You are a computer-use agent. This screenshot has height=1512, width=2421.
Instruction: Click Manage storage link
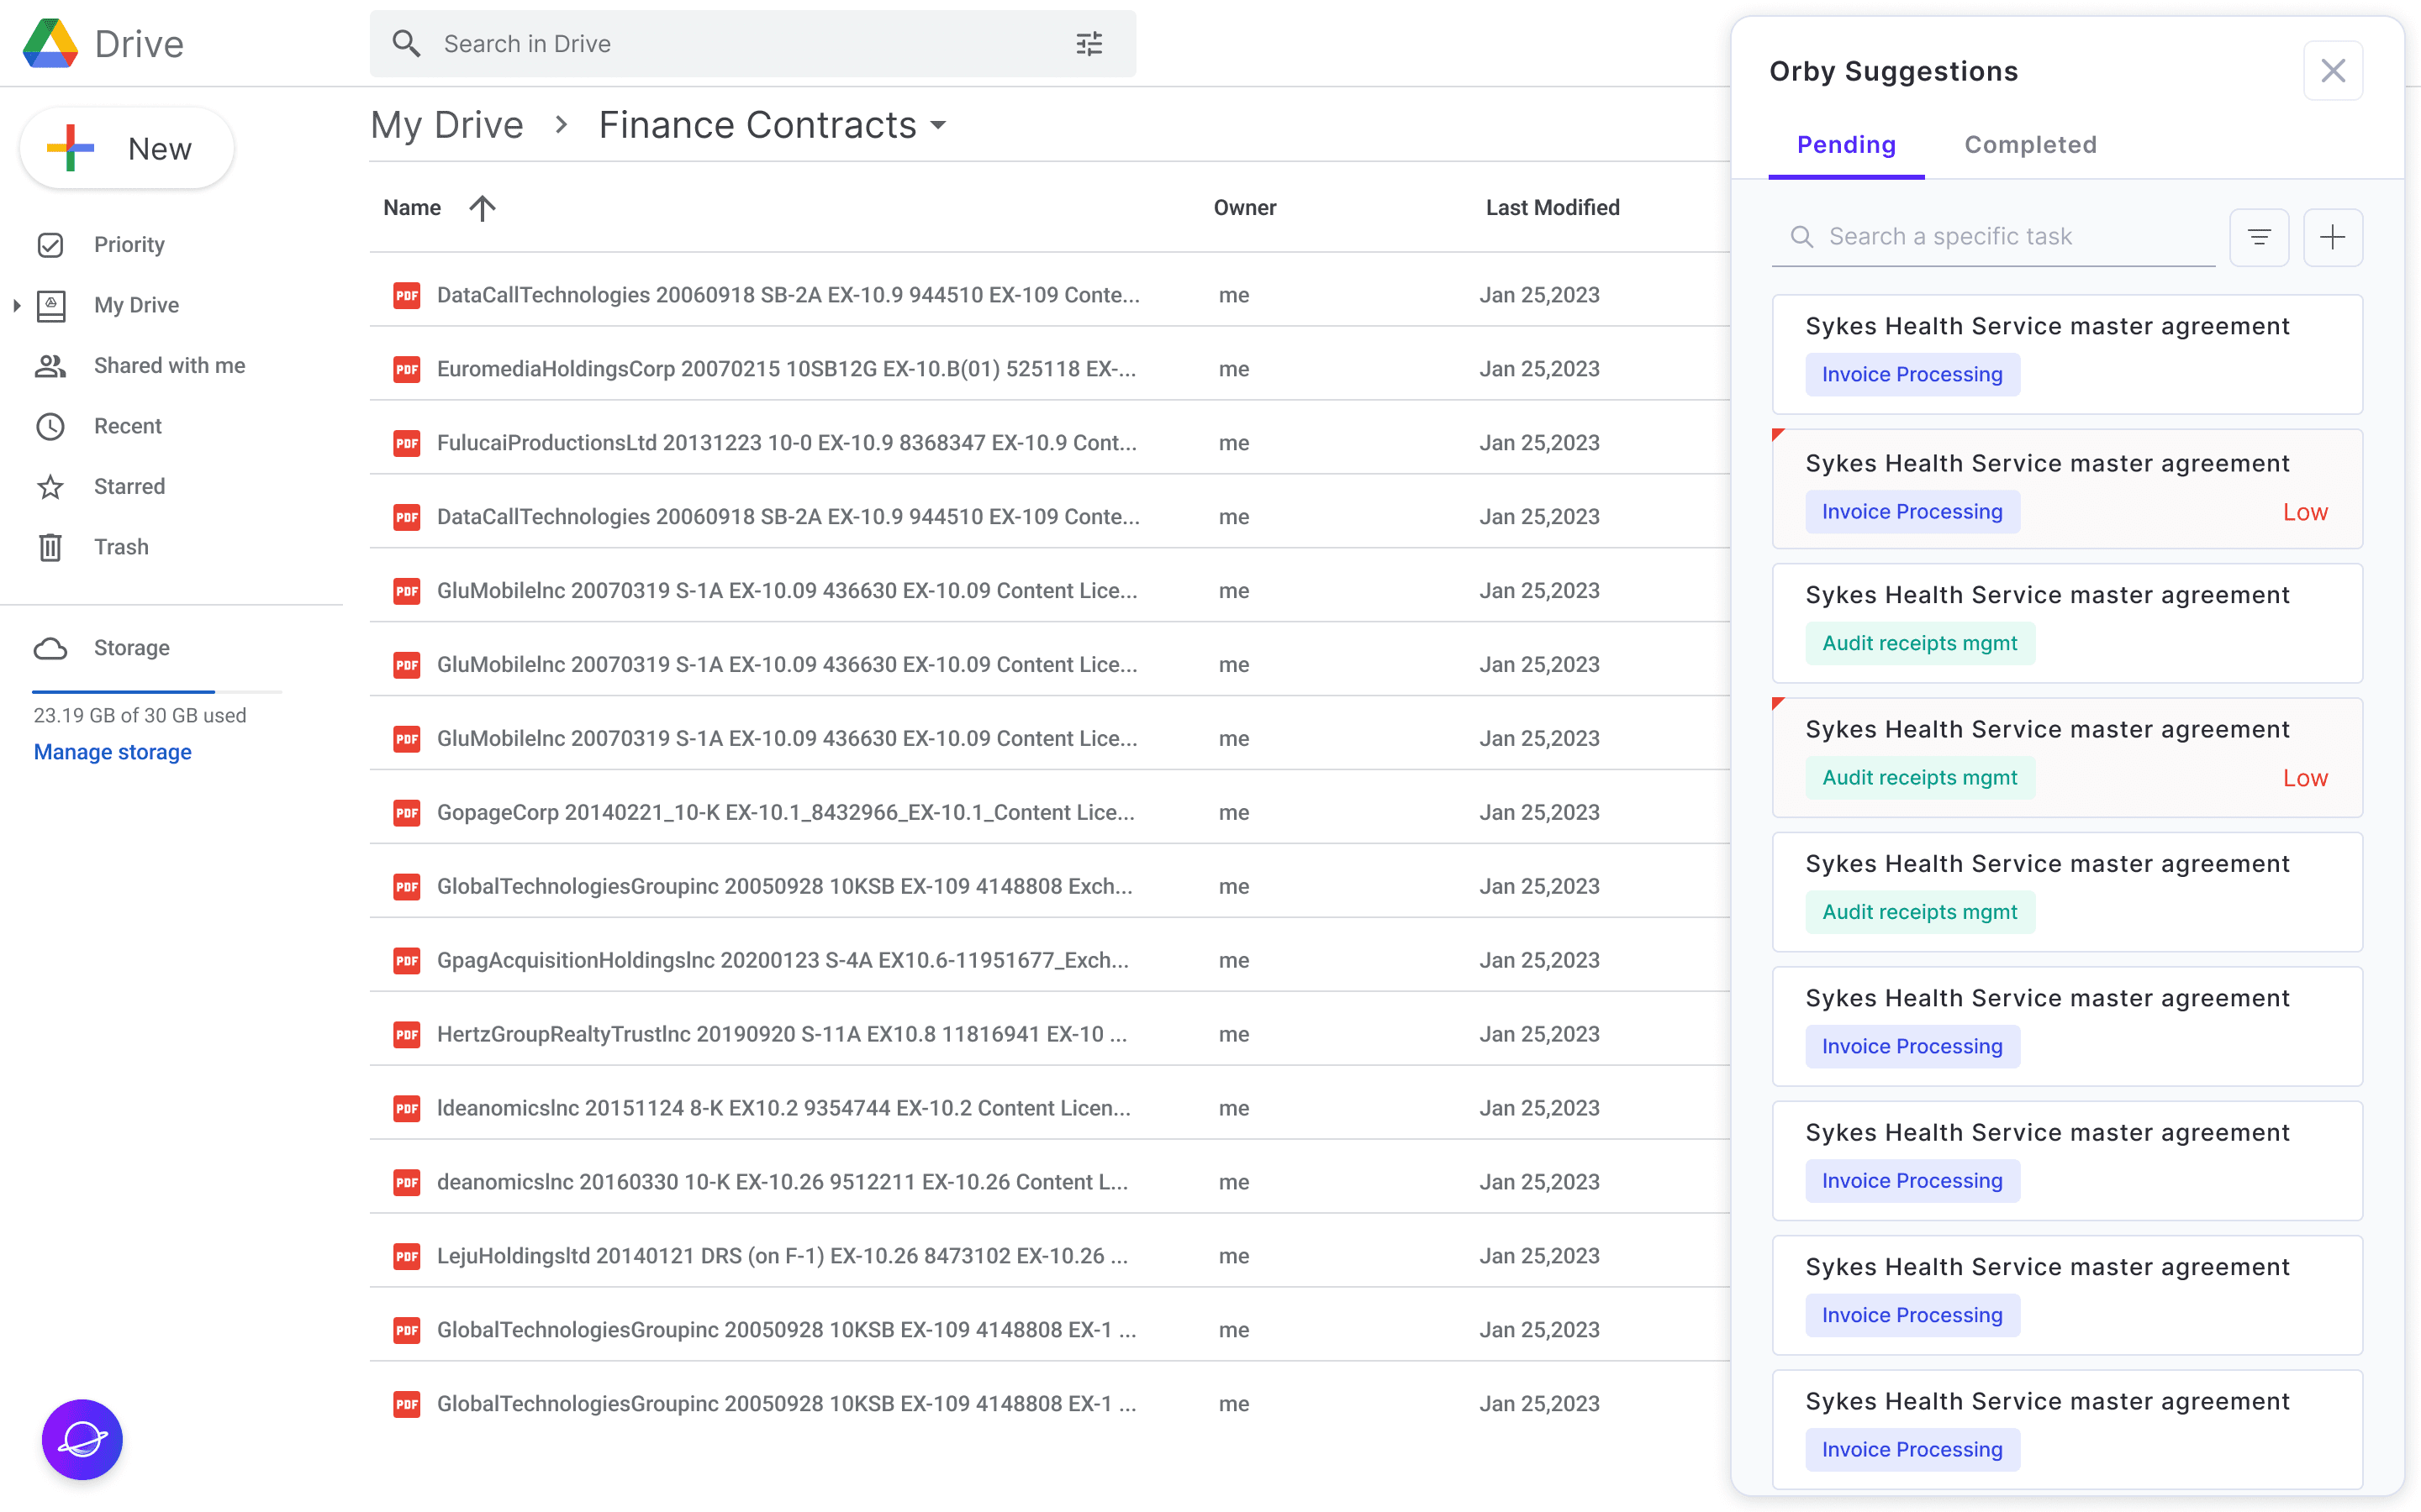(x=112, y=752)
